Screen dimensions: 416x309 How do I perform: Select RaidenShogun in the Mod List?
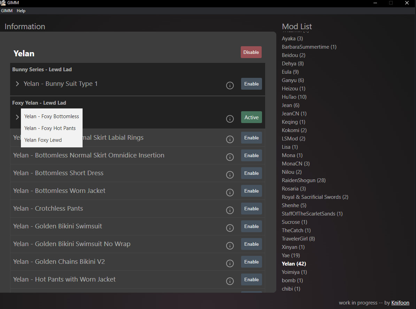click(x=303, y=180)
